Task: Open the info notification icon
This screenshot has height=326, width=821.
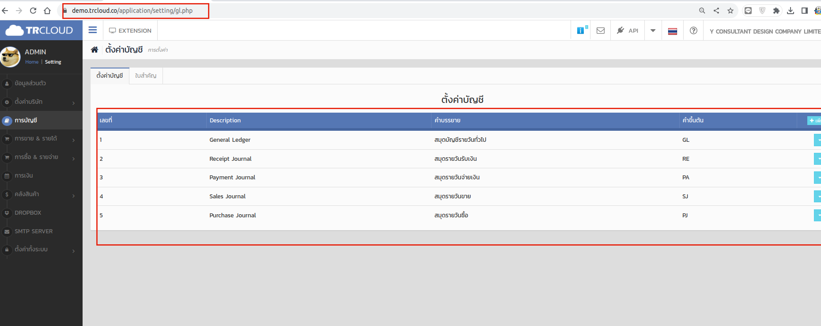Action: pyautogui.click(x=581, y=30)
